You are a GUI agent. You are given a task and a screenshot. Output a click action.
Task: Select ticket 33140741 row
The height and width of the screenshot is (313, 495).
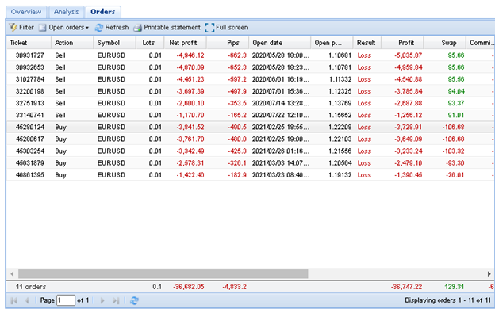(x=251, y=116)
